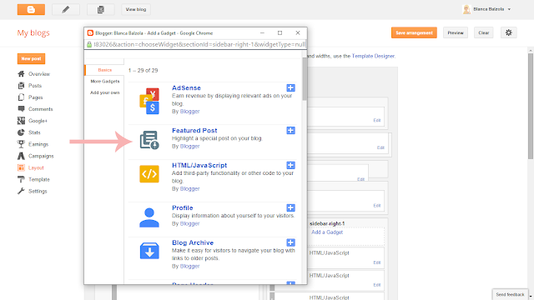Viewport: 534px width, 300px height.
Task: Select the Basics tab
Action: pos(104,70)
